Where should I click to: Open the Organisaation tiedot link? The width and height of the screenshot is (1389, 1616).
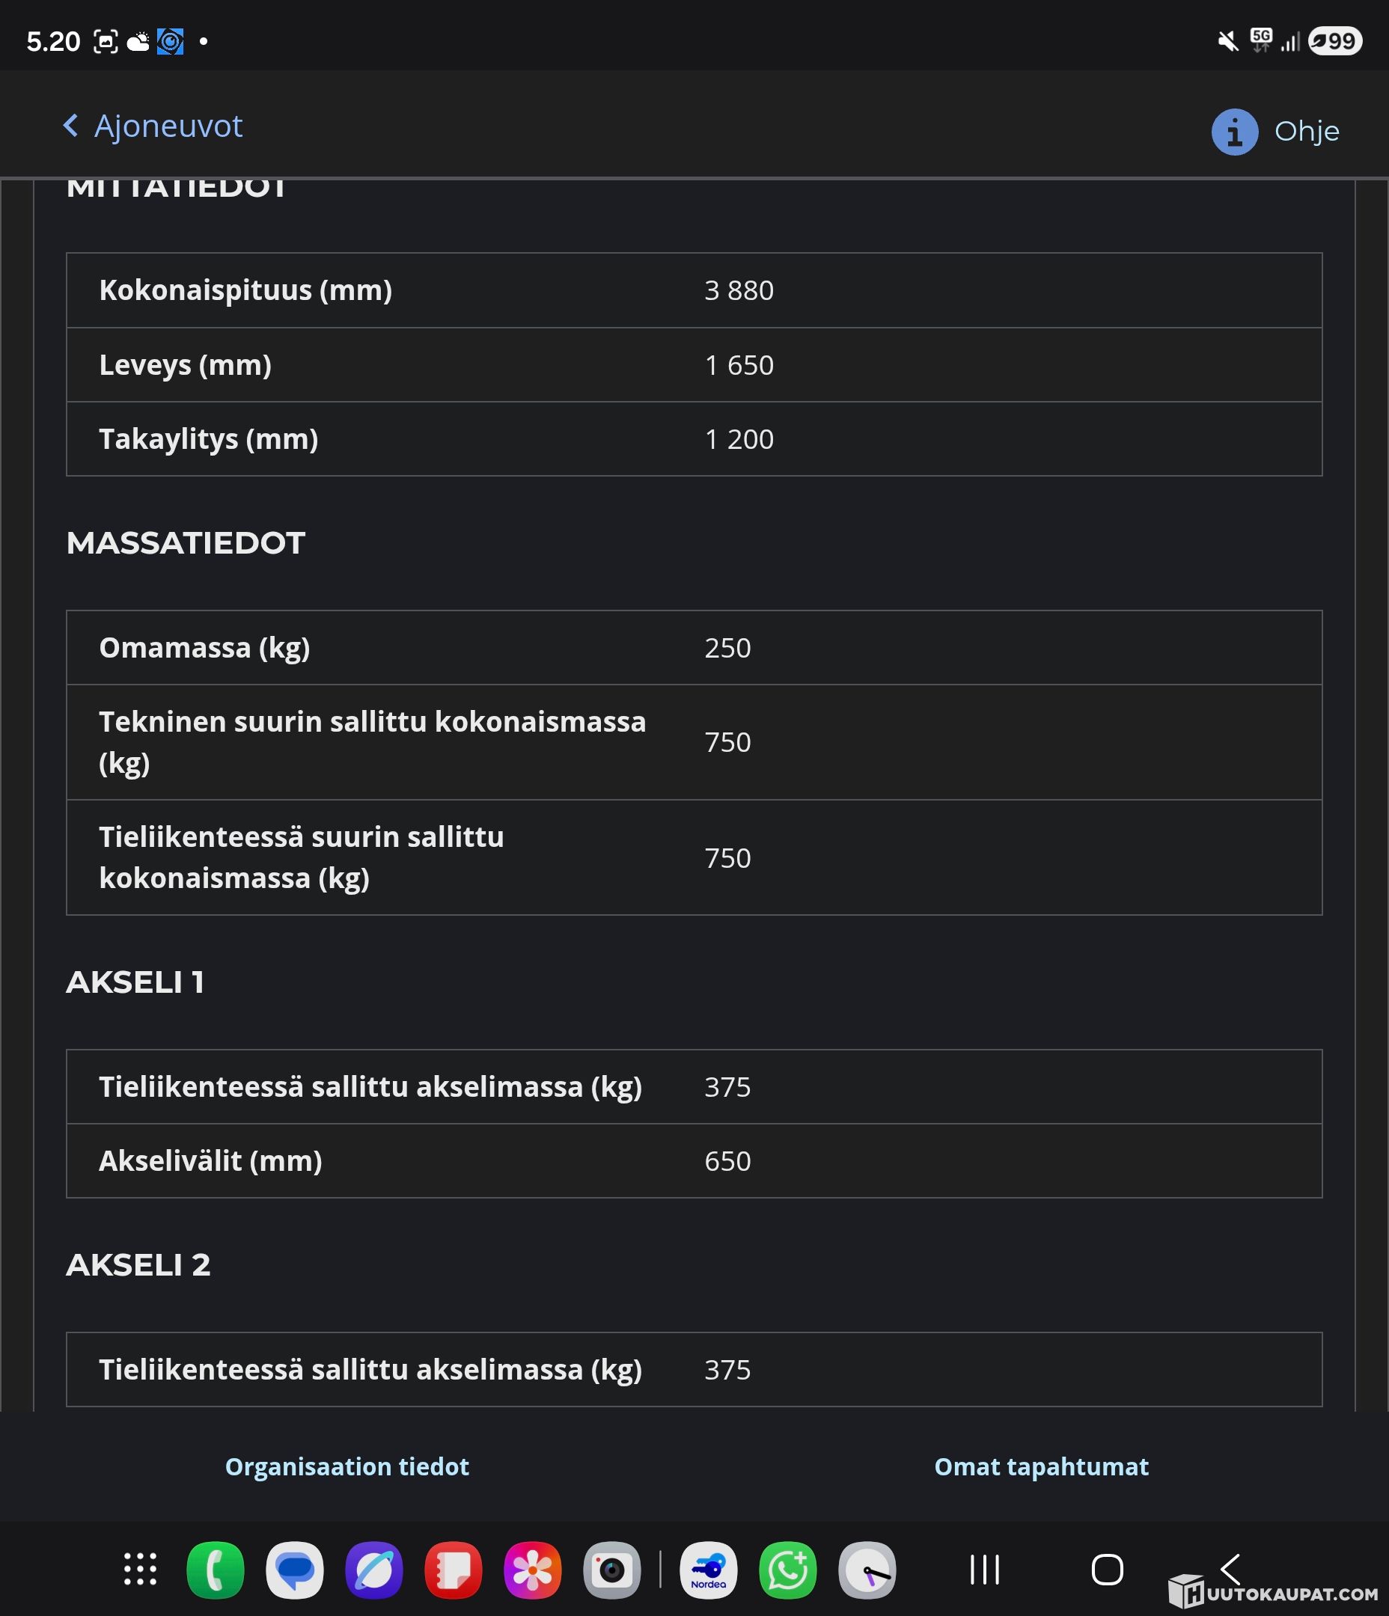pyautogui.click(x=347, y=1467)
